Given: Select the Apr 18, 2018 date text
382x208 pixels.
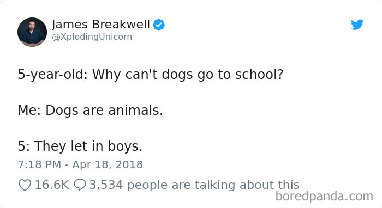Looking at the screenshot, I should (108, 165).
